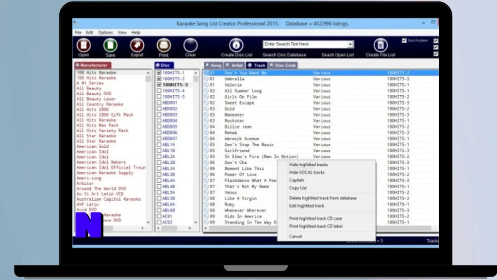497x280 pixels.
Task: Select Capitals in the context menu
Action: [297, 180]
